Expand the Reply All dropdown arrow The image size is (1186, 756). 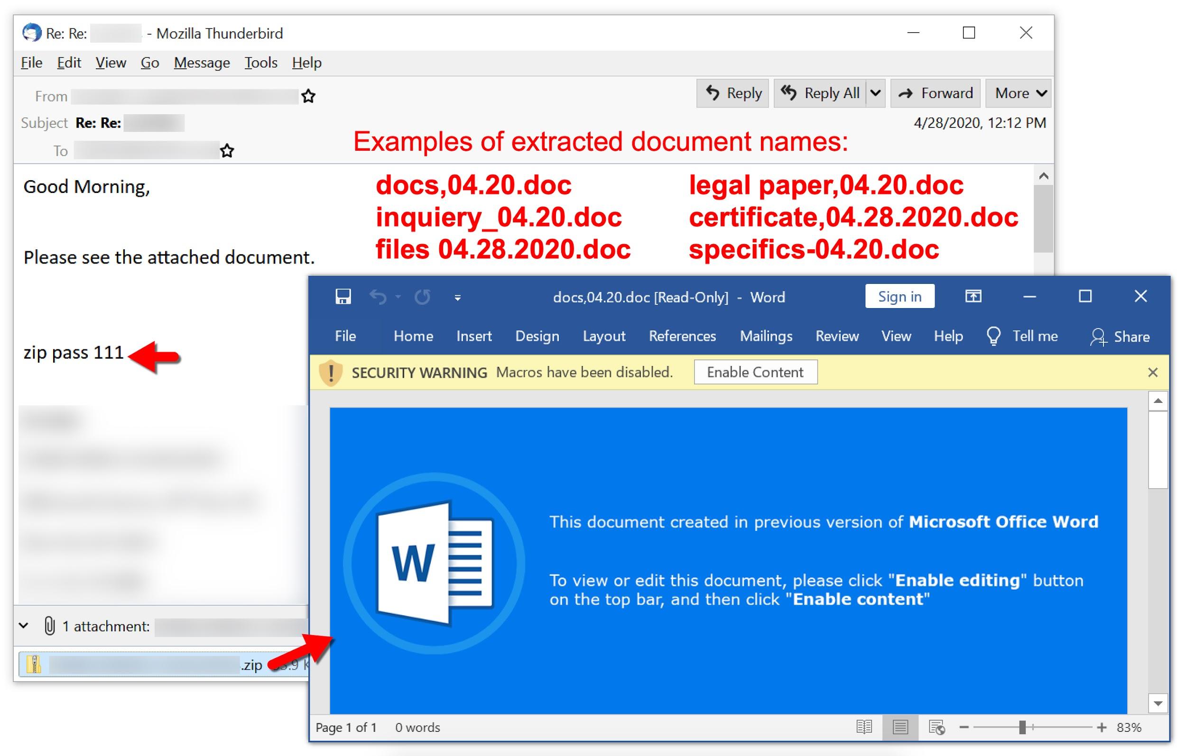point(875,93)
